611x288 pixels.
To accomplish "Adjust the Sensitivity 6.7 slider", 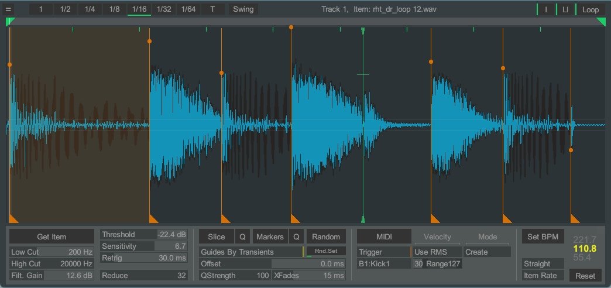I will (144, 246).
